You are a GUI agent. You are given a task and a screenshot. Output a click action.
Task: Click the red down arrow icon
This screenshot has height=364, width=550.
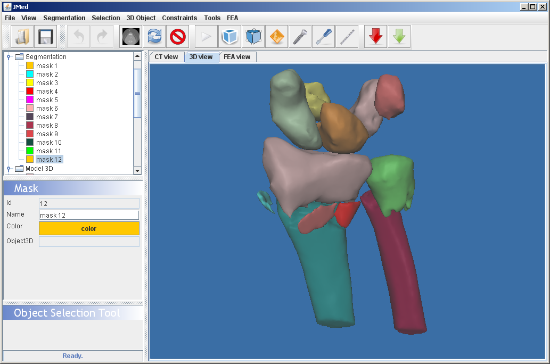[376, 37]
